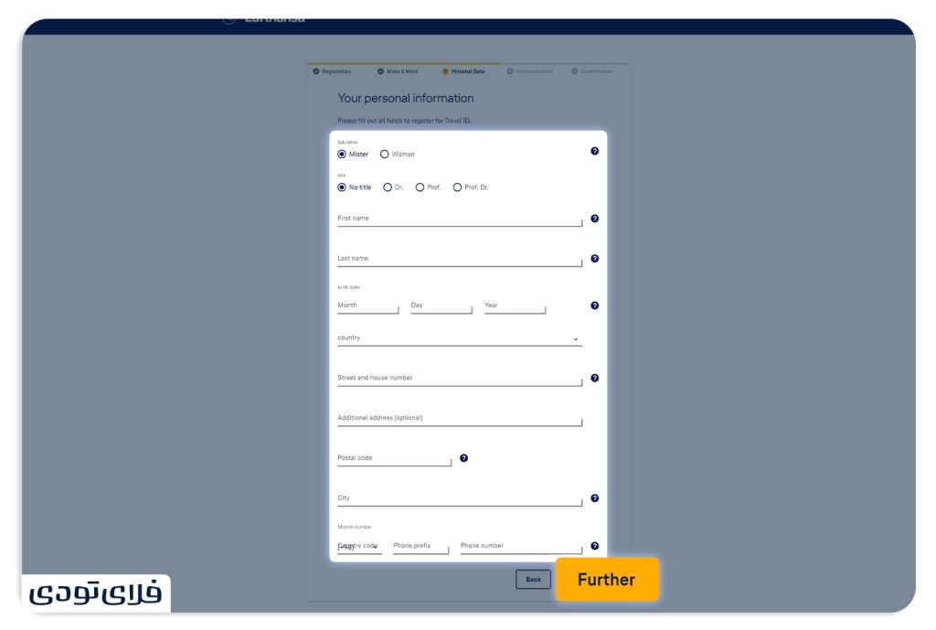Select the Woman salutation option

pos(385,155)
